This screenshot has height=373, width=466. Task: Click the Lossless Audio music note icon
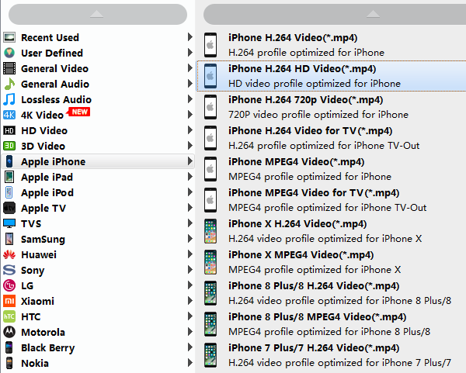[x=9, y=99]
